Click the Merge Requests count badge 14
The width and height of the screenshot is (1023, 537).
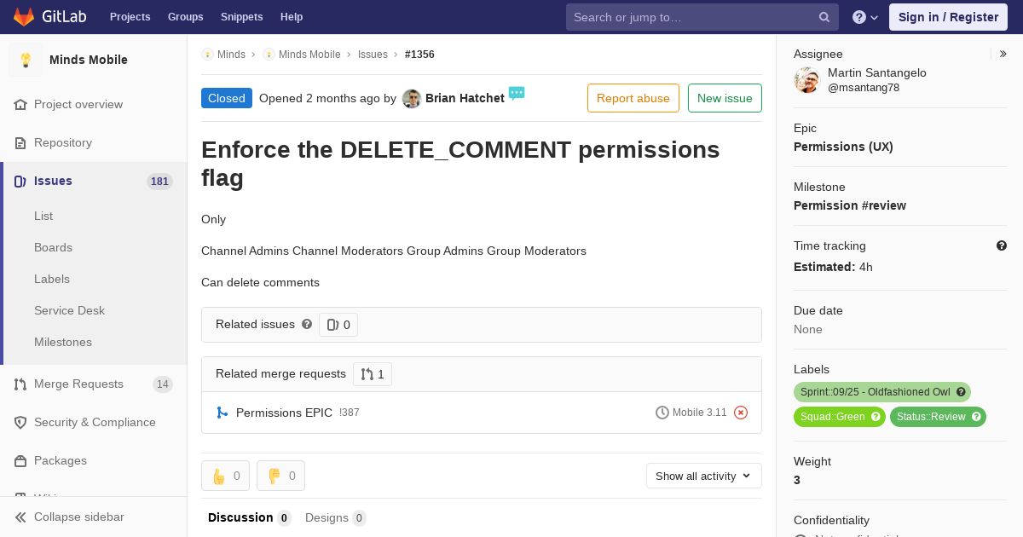(x=162, y=384)
